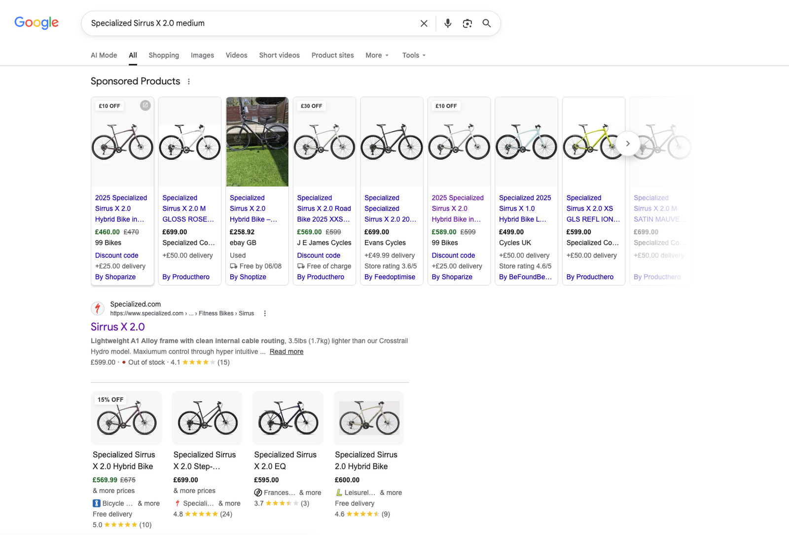This screenshot has height=535, width=789.
Task: Open Sirrus X 2.0 XS GLS REFL ION listing
Action: (593, 208)
